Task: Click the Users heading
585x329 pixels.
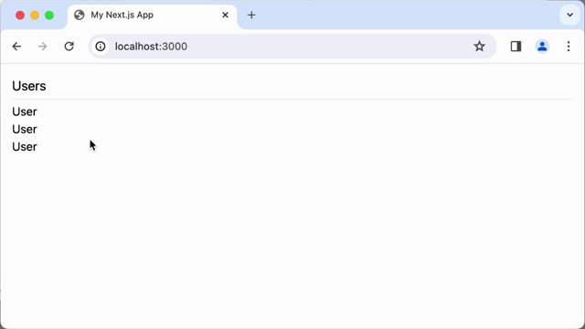Action: point(29,86)
